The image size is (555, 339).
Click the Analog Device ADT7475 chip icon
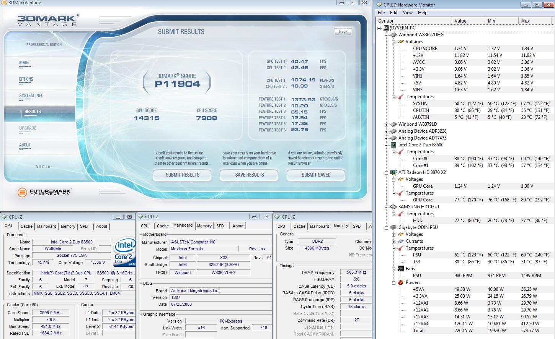click(393, 138)
